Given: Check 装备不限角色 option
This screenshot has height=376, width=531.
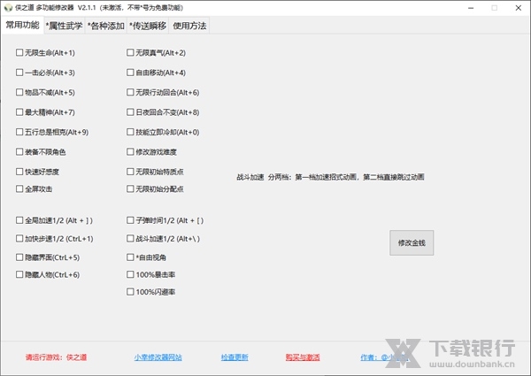Looking at the screenshot, I should [41, 152].
